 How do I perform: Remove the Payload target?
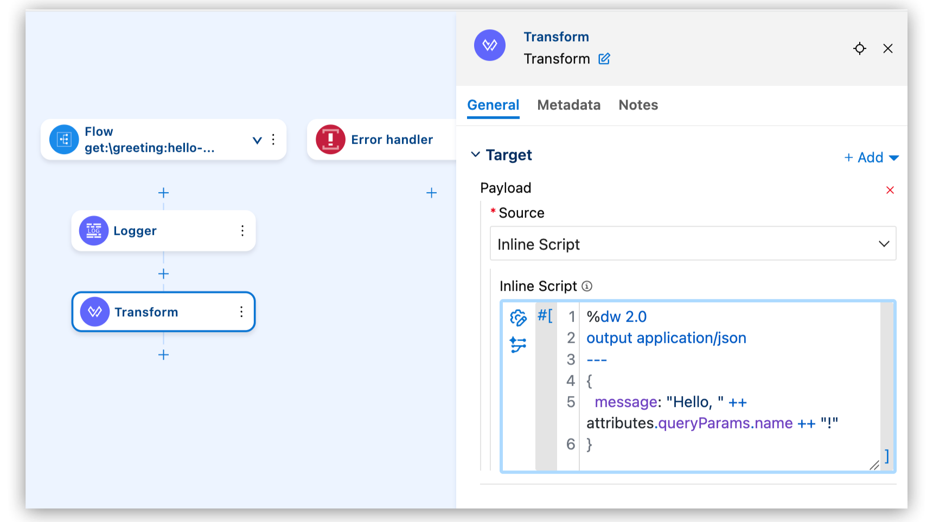(x=890, y=190)
